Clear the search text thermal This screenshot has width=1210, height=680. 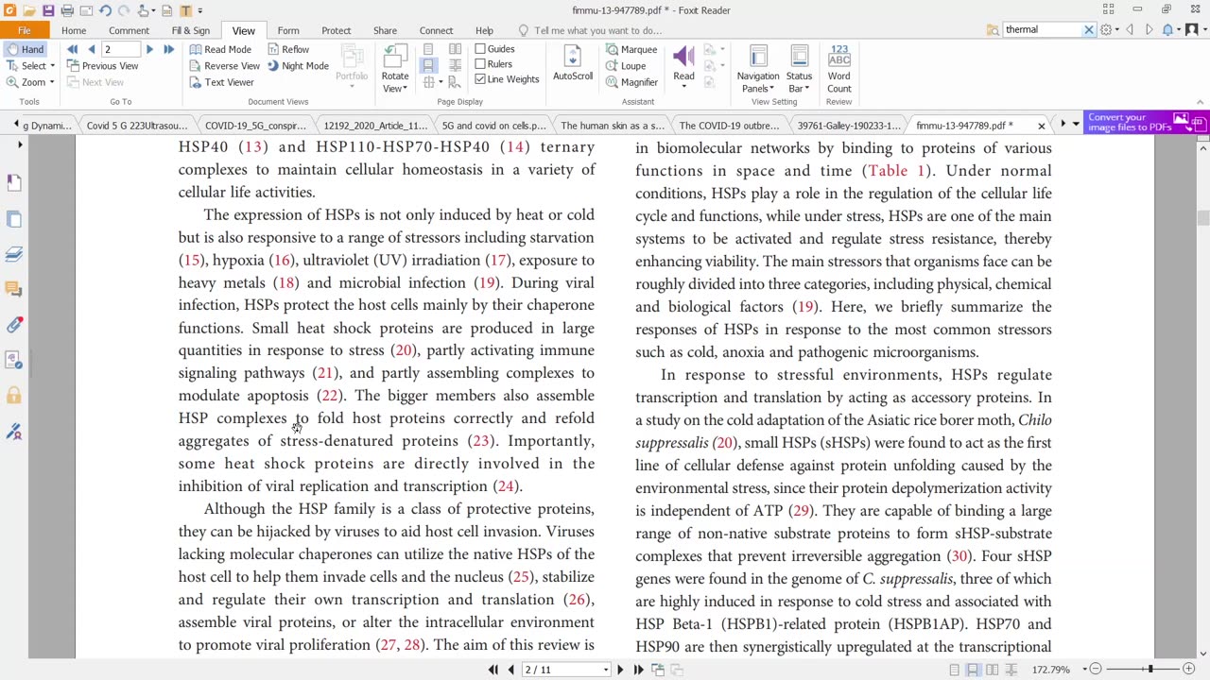(1088, 30)
